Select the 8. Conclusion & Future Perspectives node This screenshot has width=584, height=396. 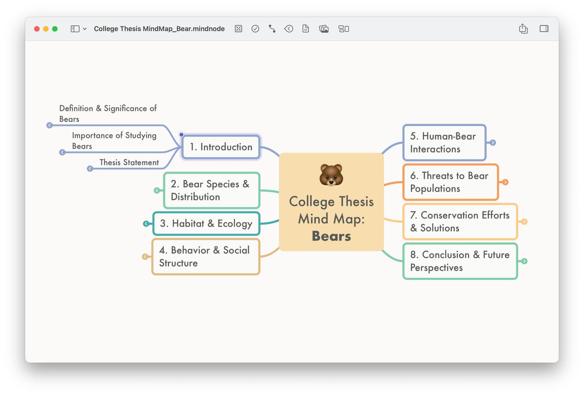(x=459, y=261)
